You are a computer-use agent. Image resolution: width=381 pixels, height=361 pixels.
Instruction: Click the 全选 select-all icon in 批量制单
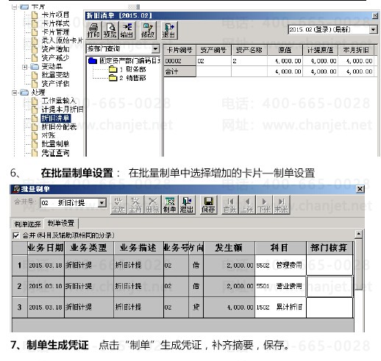coord(118,204)
